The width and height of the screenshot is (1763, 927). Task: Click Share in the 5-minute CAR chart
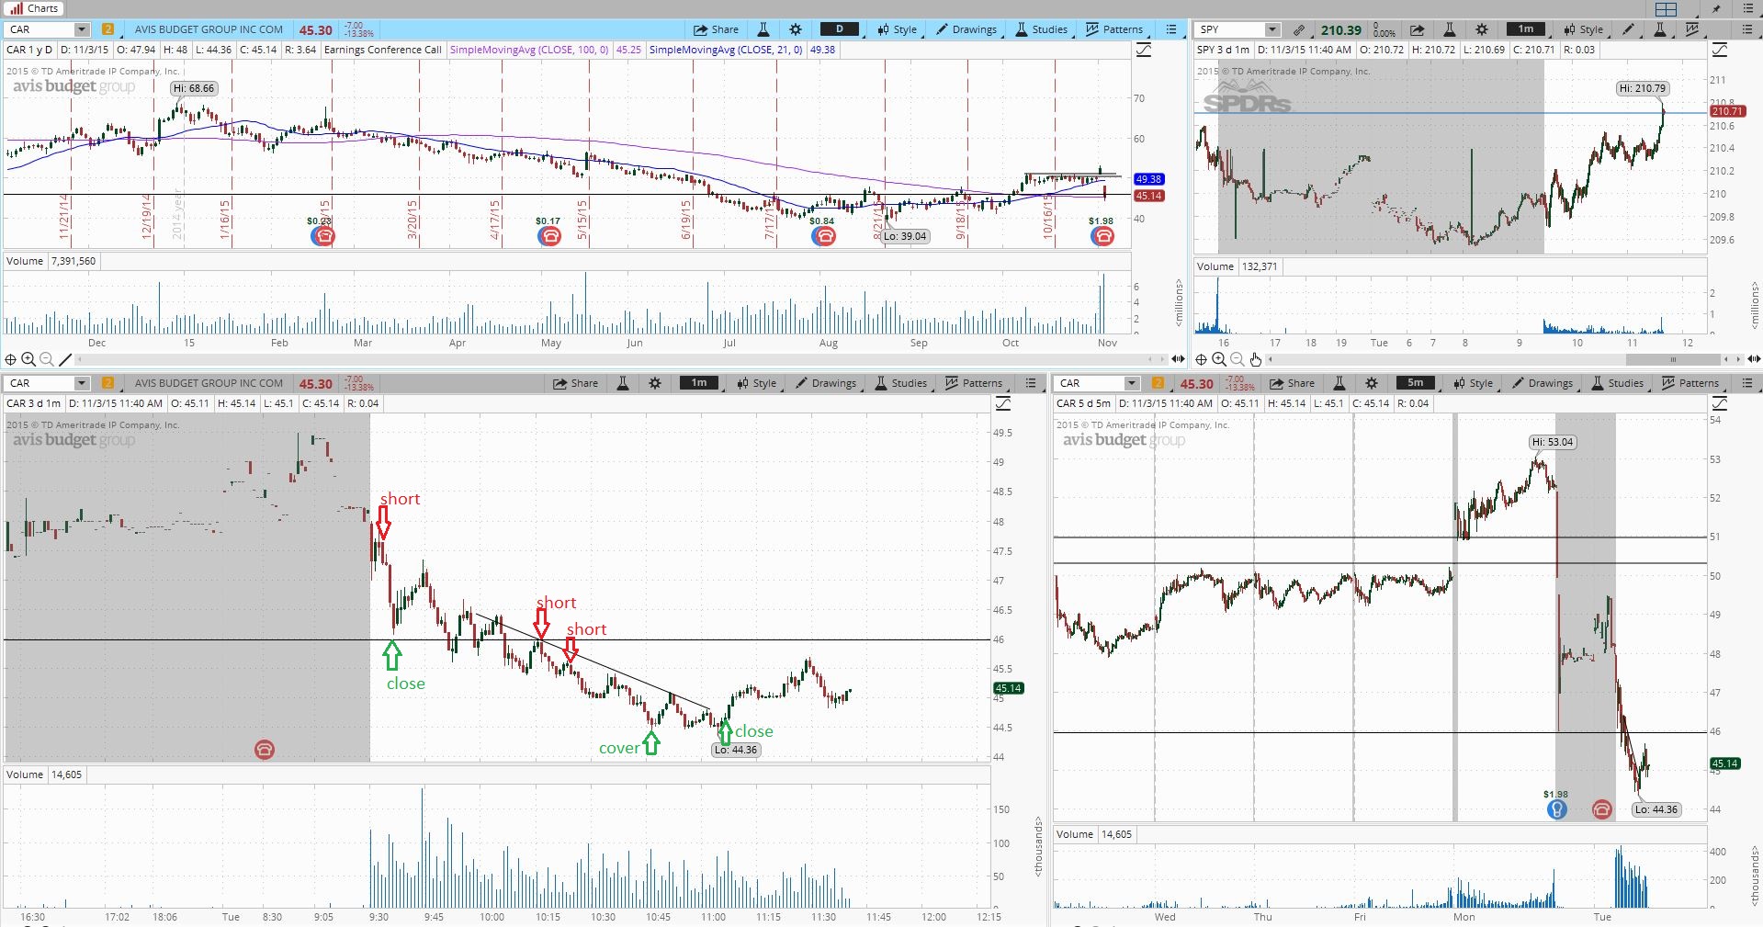[1292, 383]
